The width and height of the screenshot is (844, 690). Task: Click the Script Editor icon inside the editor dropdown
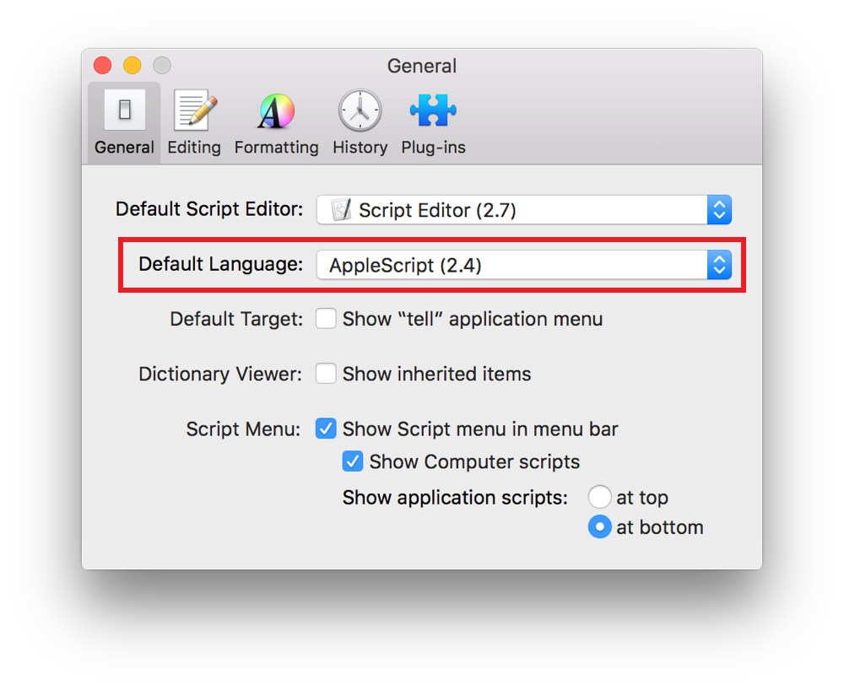tap(340, 209)
